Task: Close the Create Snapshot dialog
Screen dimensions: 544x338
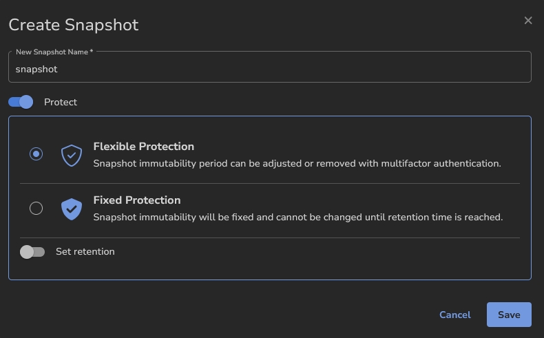Action: point(528,21)
